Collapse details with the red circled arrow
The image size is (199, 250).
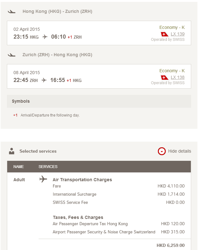tap(162, 151)
